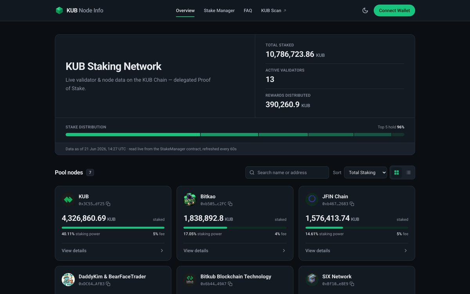Click the Rewards Distributed value 390,260.9
Image resolution: width=470 pixels, height=294 pixels.
(x=282, y=104)
